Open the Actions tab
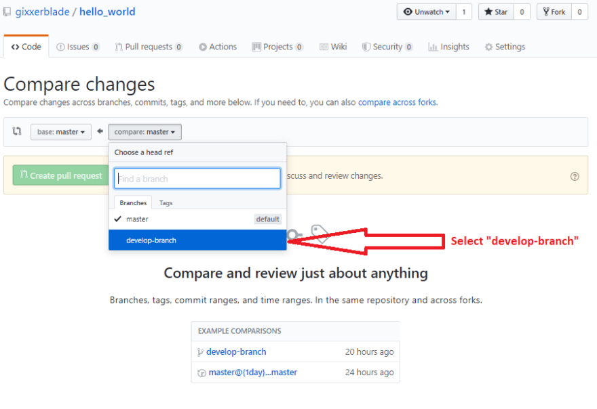The image size is (597, 409). (218, 47)
